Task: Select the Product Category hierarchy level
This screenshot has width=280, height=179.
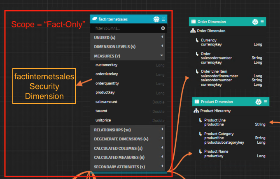Action: coord(219,134)
